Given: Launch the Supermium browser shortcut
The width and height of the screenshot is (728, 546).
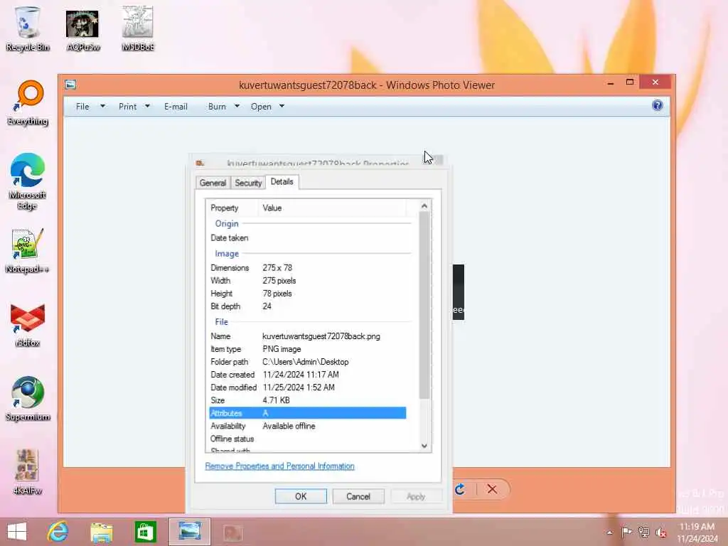Looking at the screenshot, I should 28,398.
